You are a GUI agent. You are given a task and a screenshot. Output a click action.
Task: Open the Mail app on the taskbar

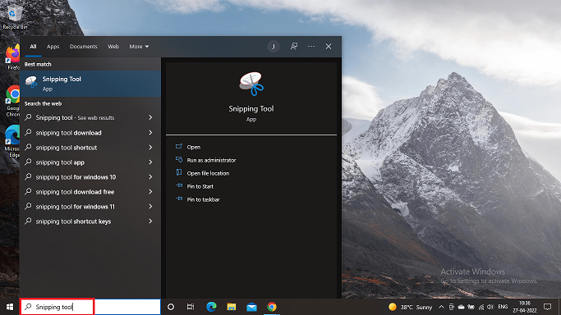[x=251, y=307]
